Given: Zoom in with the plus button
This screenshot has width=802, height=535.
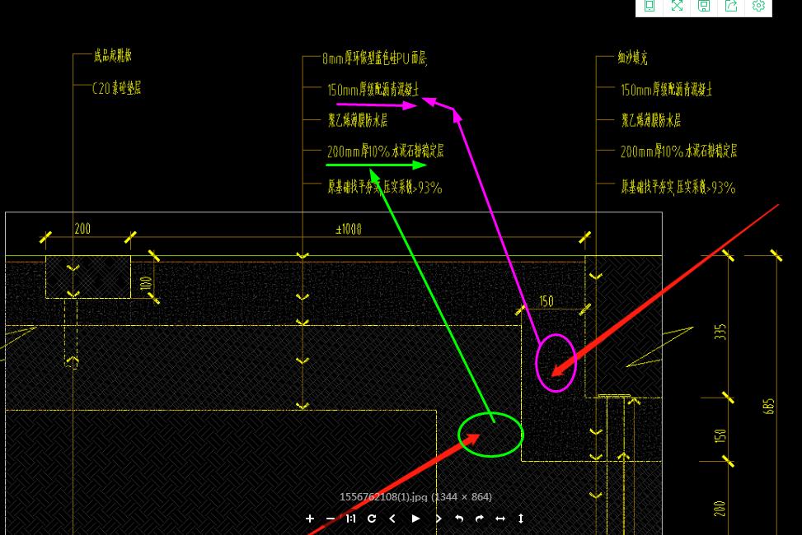Looking at the screenshot, I should pos(309,519).
